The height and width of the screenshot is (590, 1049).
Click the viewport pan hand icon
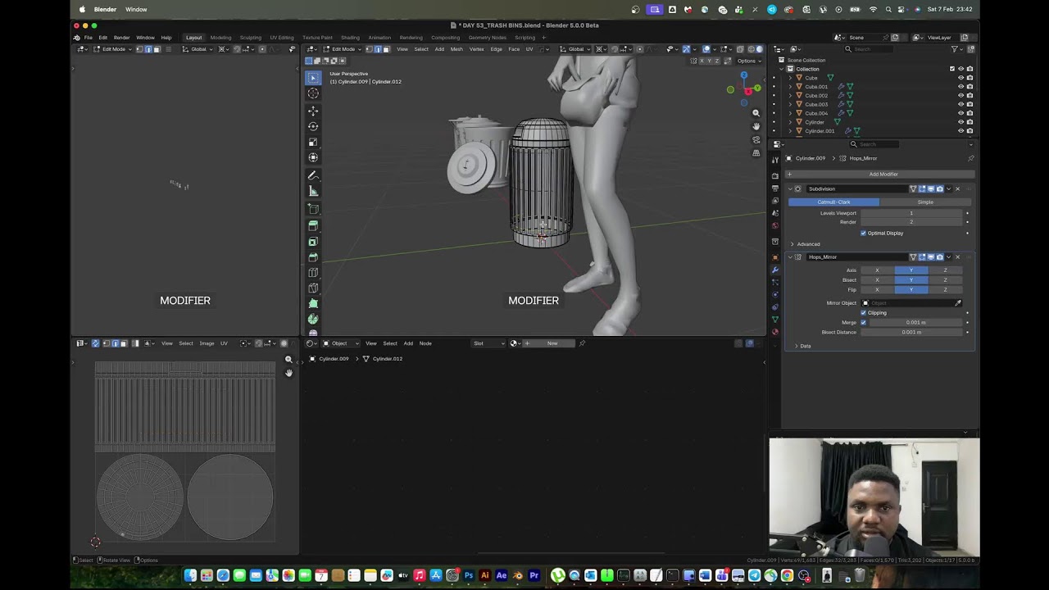(756, 126)
